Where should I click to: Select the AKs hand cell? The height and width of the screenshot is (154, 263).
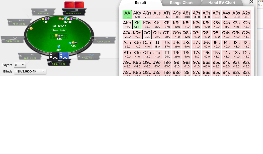point(137,15)
